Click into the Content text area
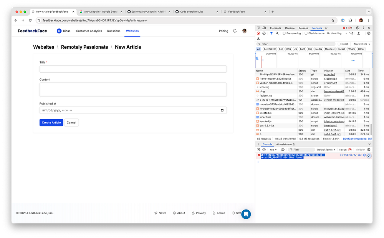This screenshot has height=238, width=384. coord(133,90)
